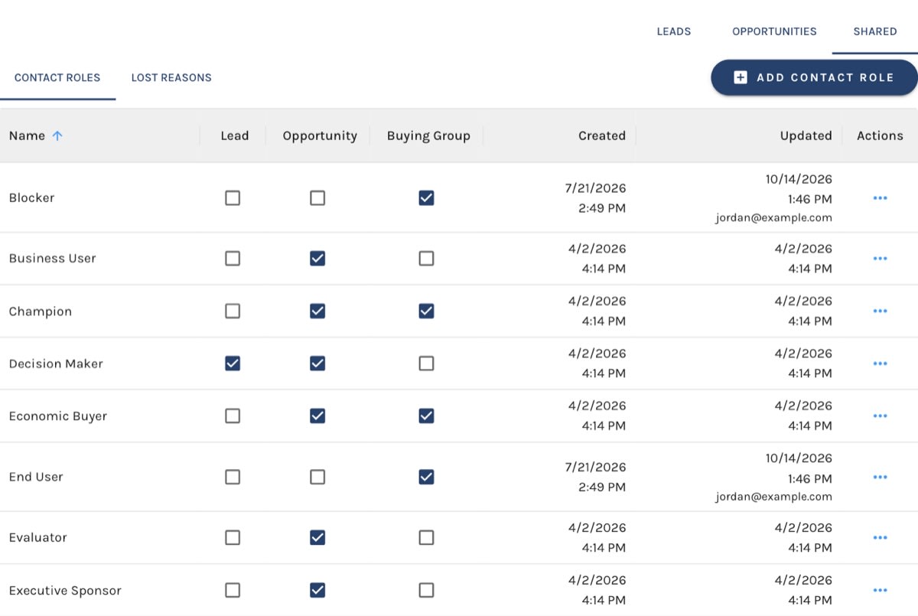Check the Lead box for Business User

[233, 259]
